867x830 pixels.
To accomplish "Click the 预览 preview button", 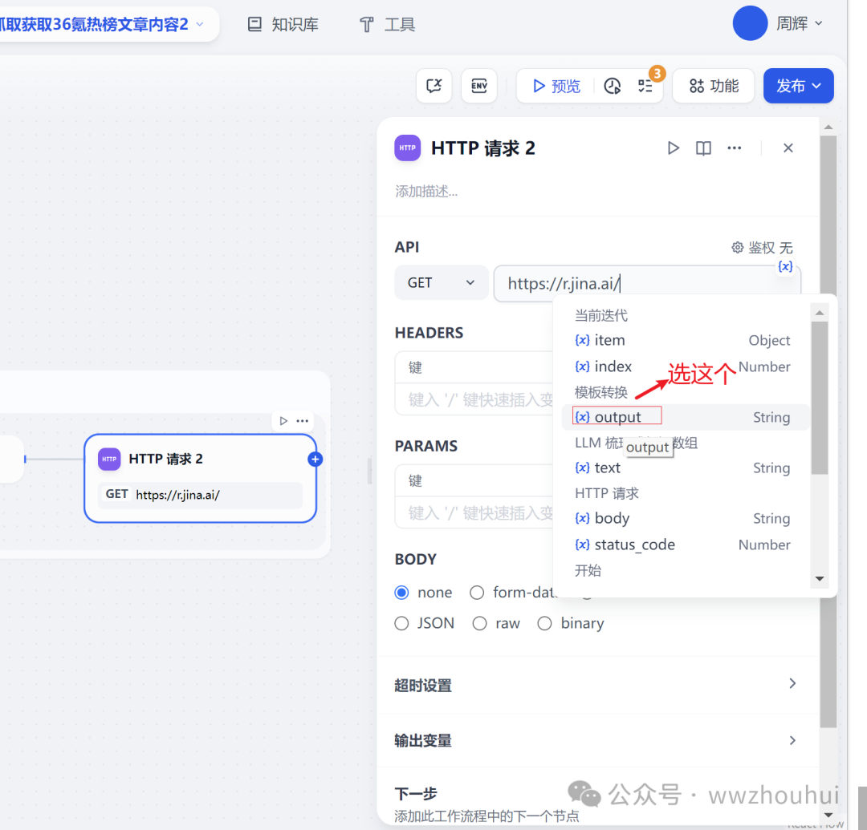I will pyautogui.click(x=556, y=86).
